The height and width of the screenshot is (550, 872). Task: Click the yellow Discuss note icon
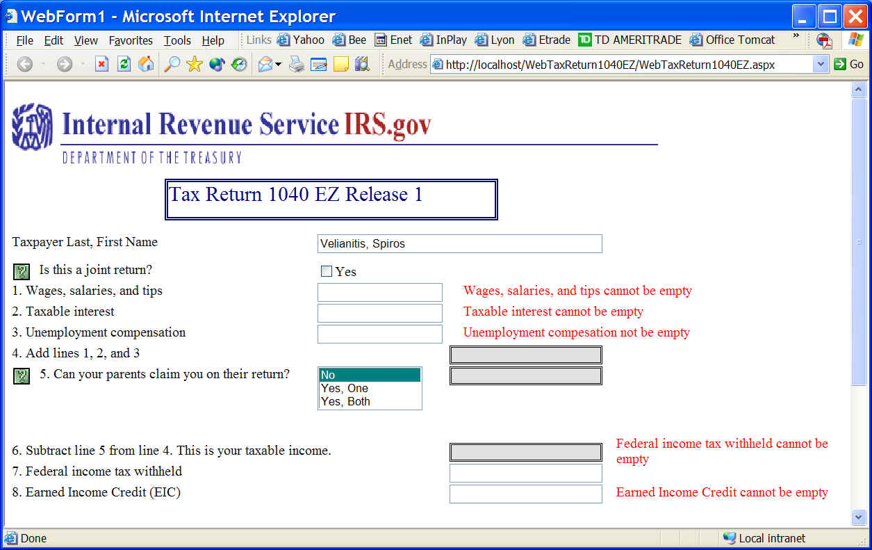[x=340, y=65]
